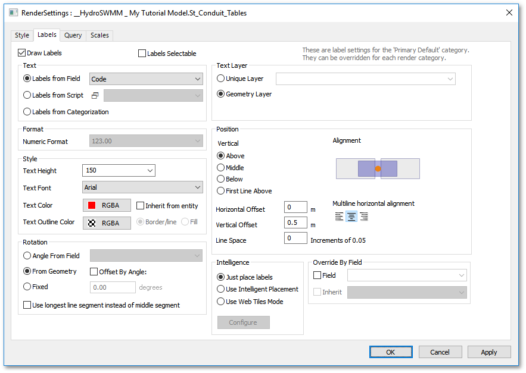Switch to the Labels tab

click(47, 35)
